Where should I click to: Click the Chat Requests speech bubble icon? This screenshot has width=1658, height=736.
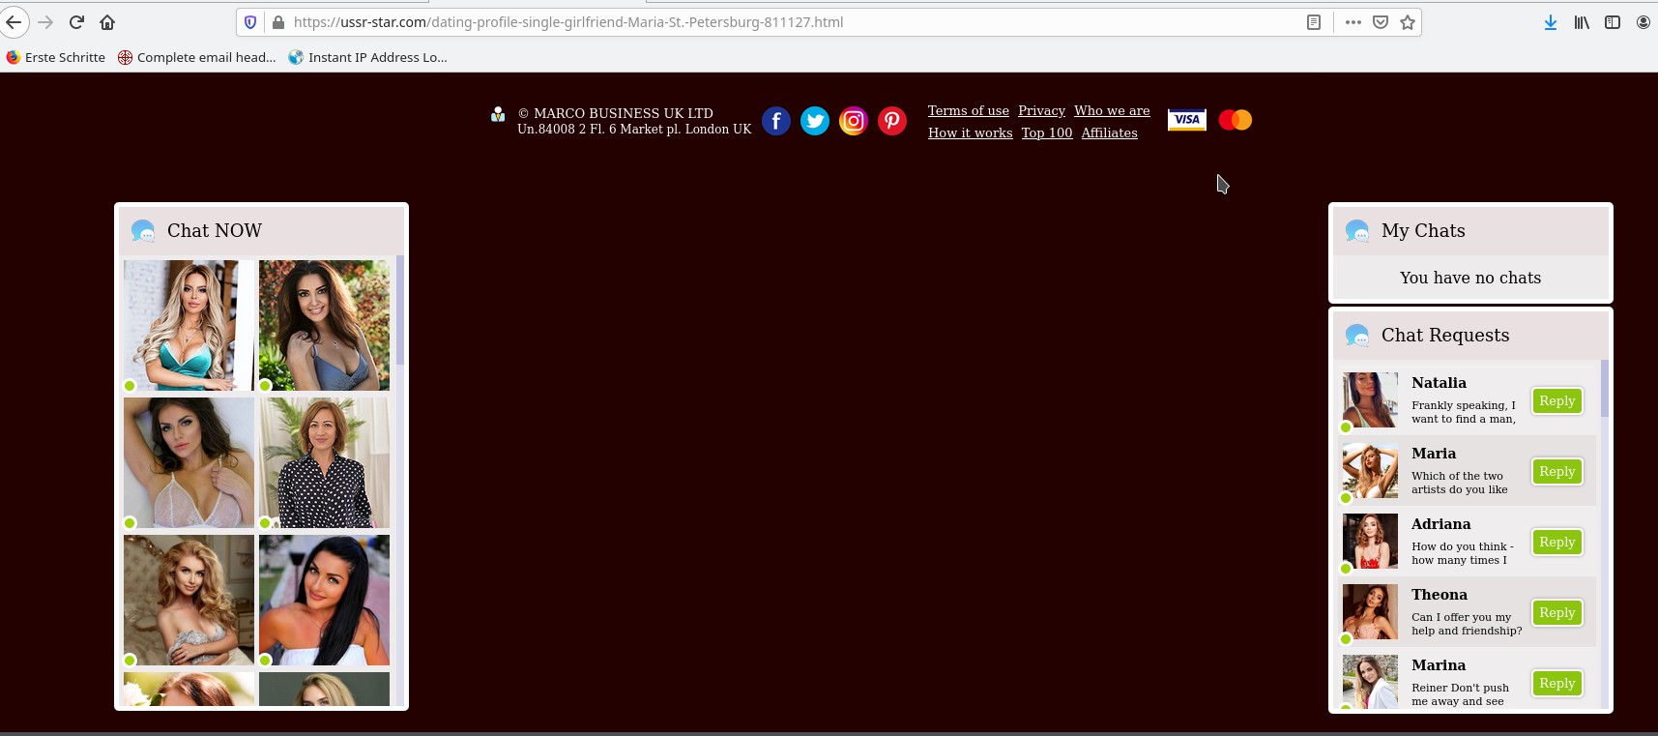click(1357, 335)
